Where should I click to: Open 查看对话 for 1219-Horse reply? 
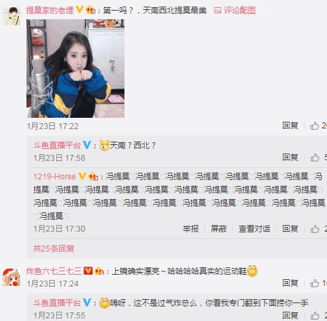coord(254,229)
